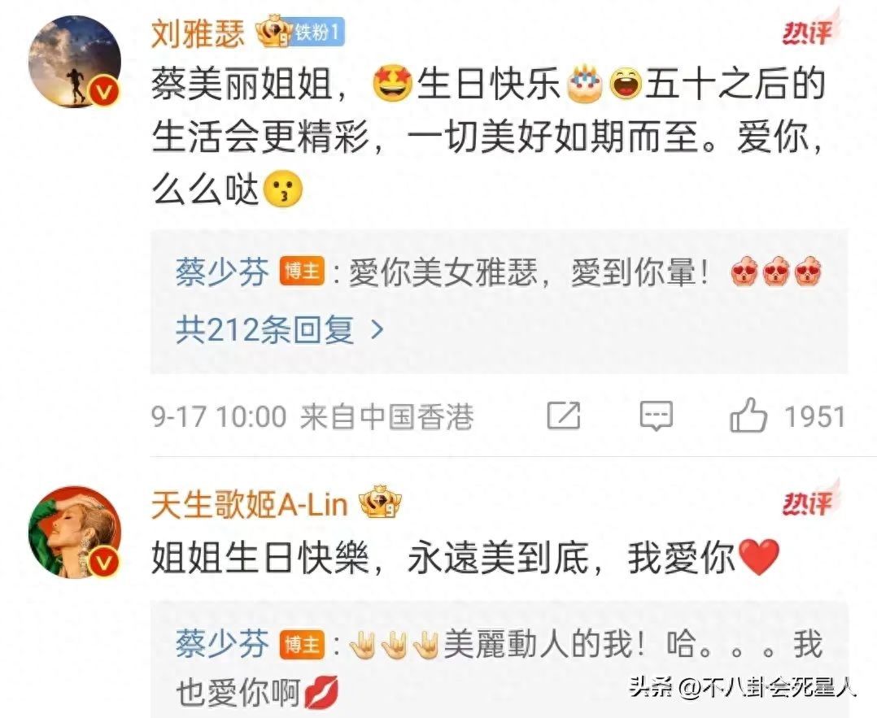Image resolution: width=877 pixels, height=718 pixels.
Task: Open 蔡少芬's name in first reply
Action: (x=222, y=273)
